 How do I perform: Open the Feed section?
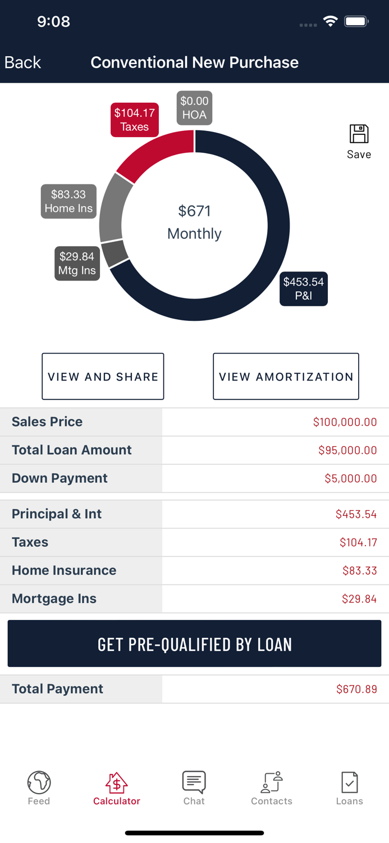(x=38, y=787)
